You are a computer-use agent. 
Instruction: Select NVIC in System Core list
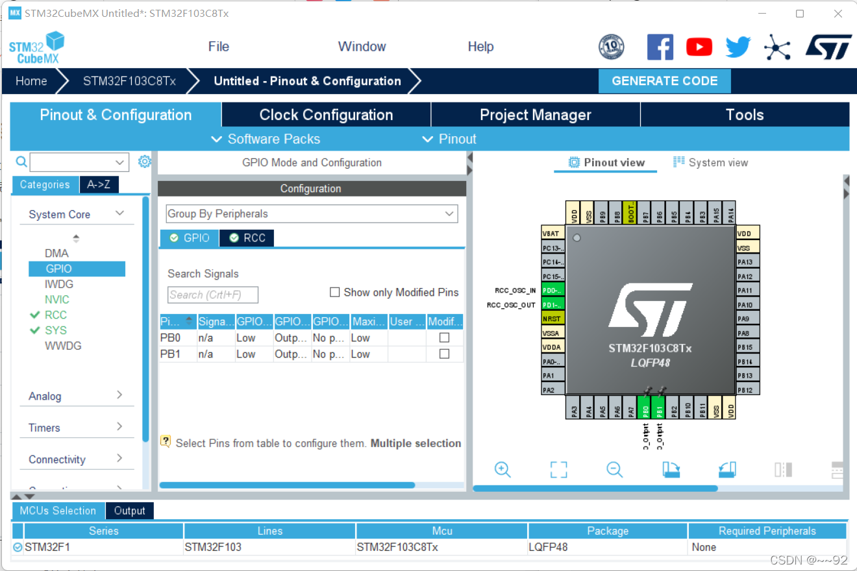tap(56, 299)
